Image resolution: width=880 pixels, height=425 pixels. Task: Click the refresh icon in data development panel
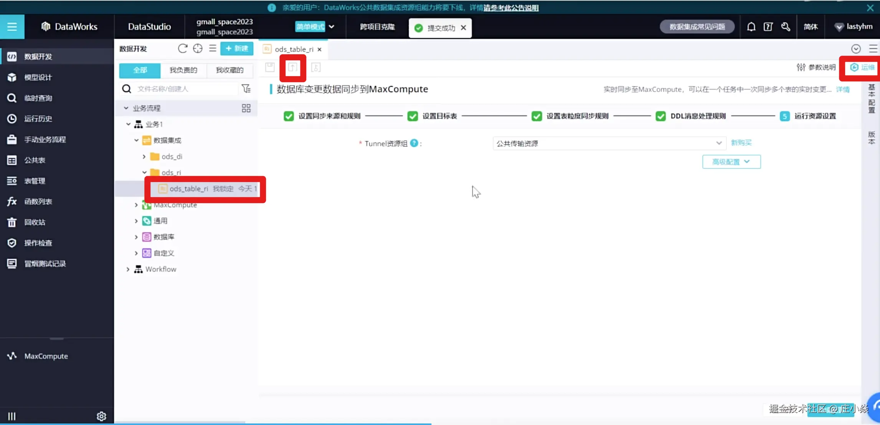coord(183,48)
